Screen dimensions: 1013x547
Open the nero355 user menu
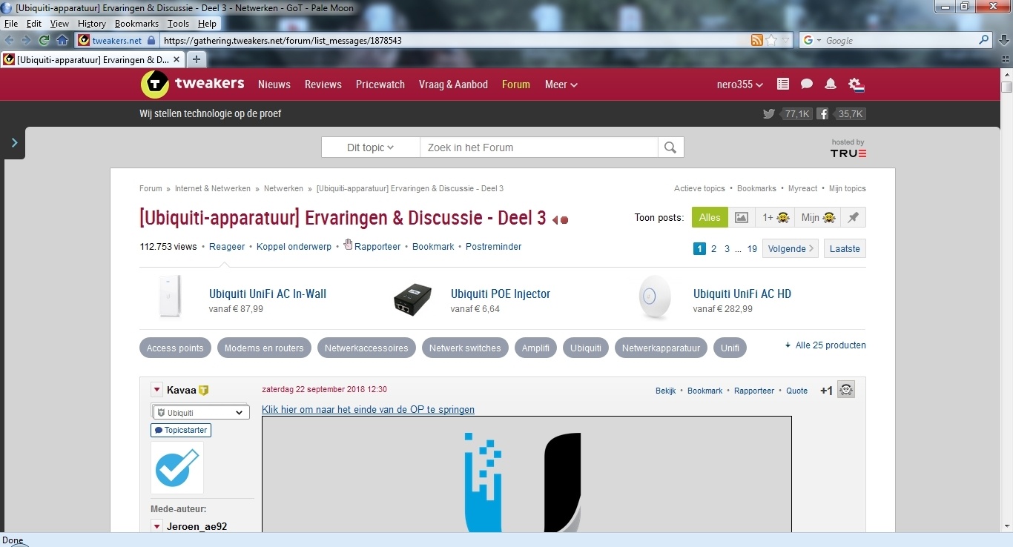coord(739,84)
